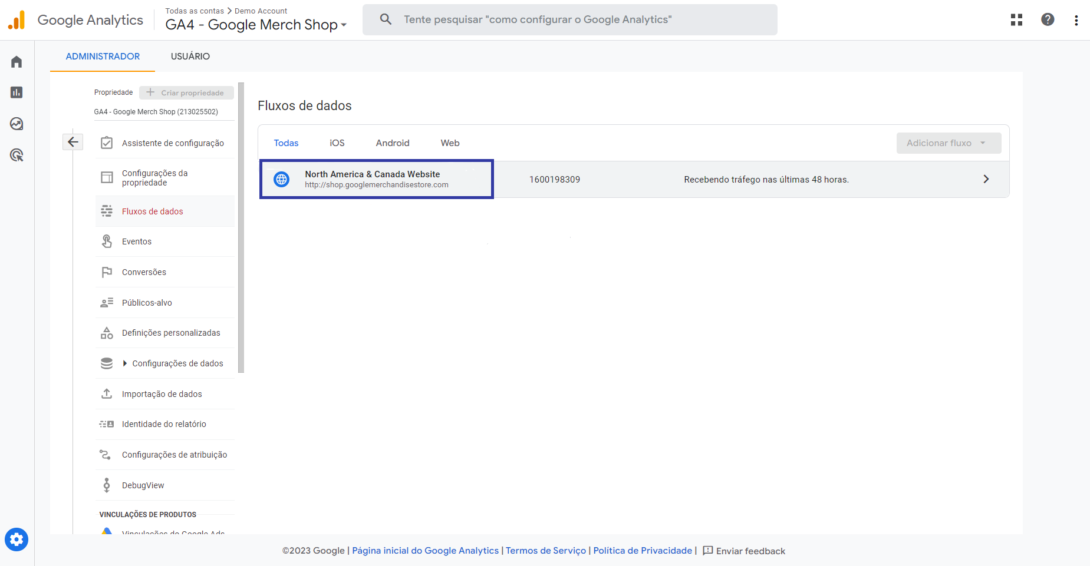This screenshot has height=566, width=1090.
Task: Open the Home icon in left rail
Action: [x=17, y=62]
